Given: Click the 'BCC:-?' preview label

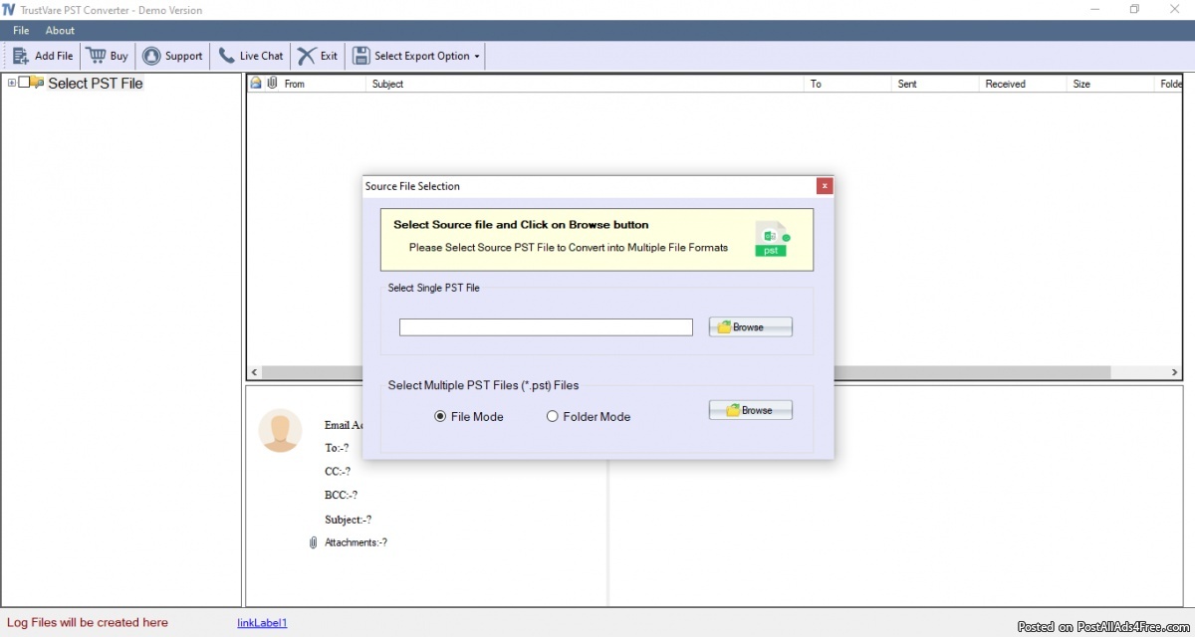Looking at the screenshot, I should [341, 496].
